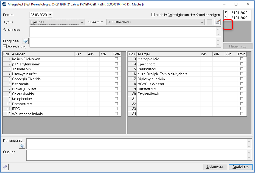Select the P 24.01.2020 entry
The image size is (255, 173).
tap(237, 18)
